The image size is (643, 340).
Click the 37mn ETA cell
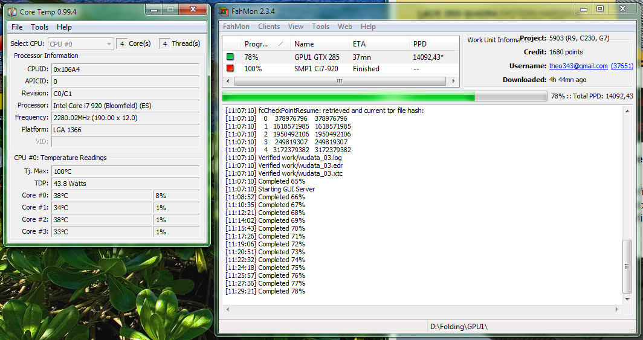click(x=361, y=57)
